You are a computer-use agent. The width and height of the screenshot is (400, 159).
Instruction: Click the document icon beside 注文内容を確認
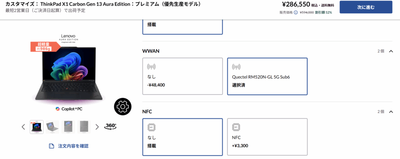coord(51,146)
